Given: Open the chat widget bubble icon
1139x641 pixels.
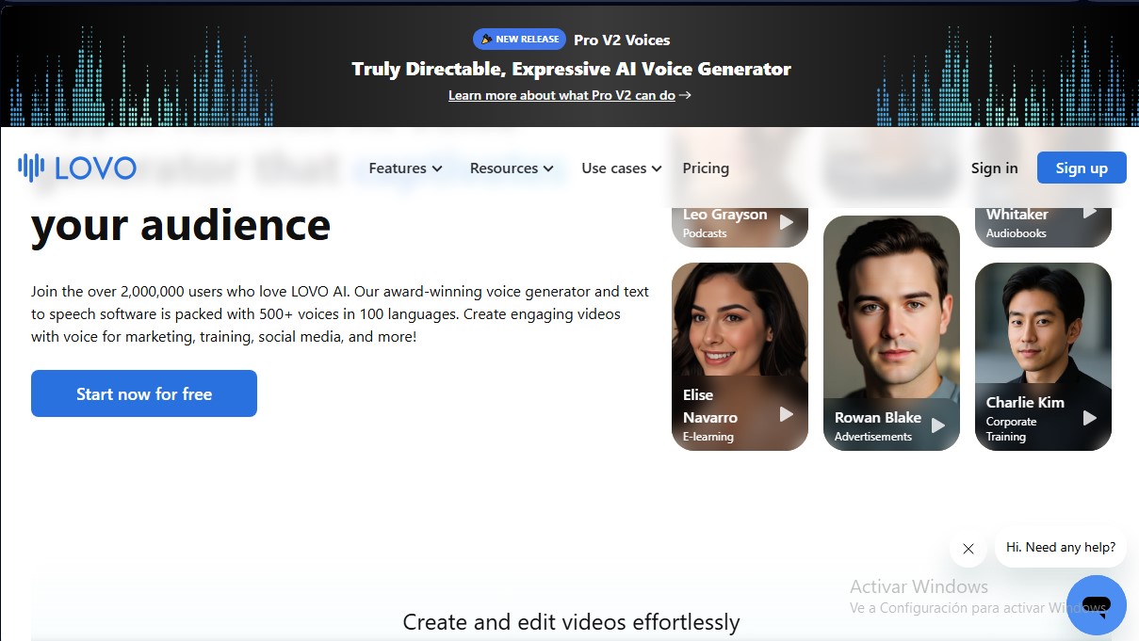Looking at the screenshot, I should tap(1097, 605).
